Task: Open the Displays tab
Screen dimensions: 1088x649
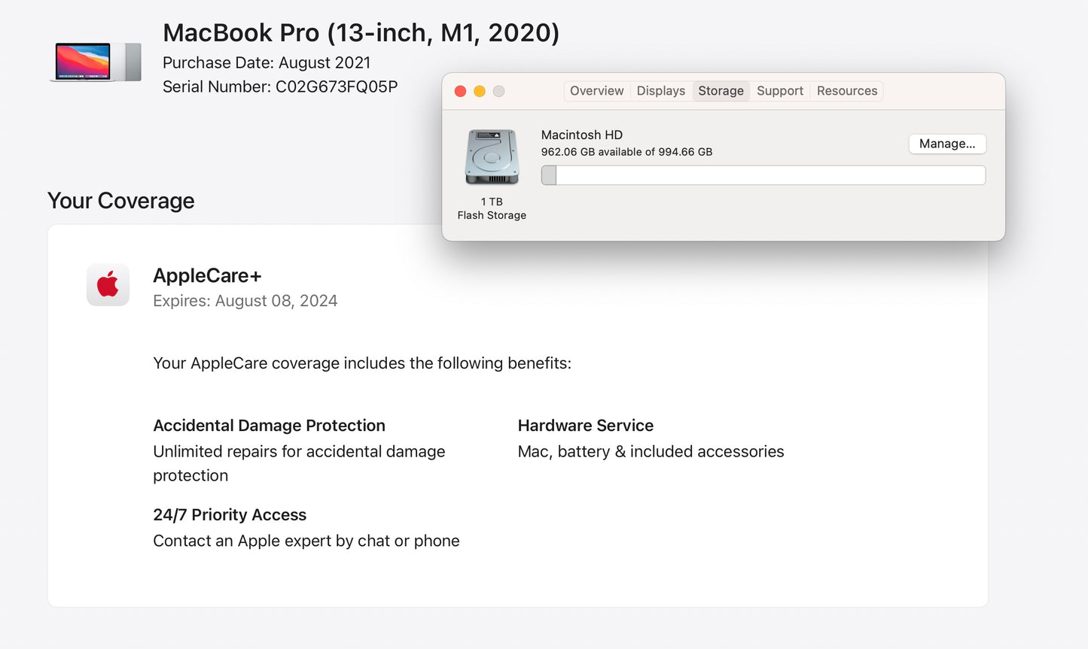Action: point(660,90)
